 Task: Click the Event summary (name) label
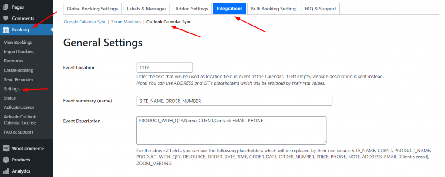point(87,101)
